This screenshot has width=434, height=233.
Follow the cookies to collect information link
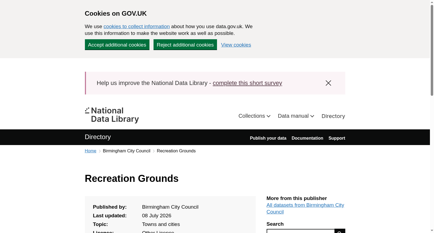pyautogui.click(x=136, y=27)
